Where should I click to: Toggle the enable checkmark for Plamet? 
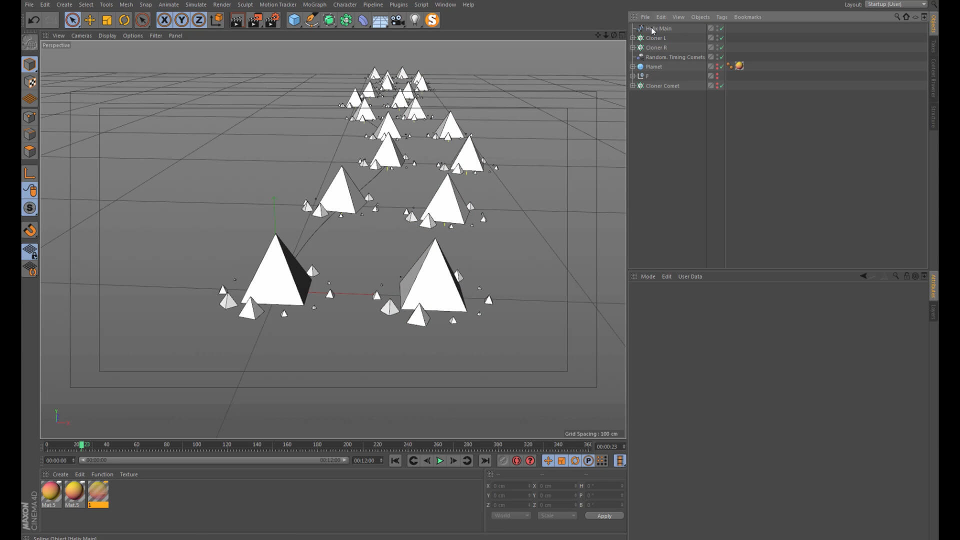[x=721, y=66]
